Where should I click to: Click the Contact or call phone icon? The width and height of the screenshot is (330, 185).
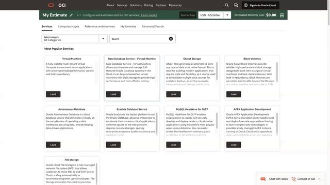[293, 179]
